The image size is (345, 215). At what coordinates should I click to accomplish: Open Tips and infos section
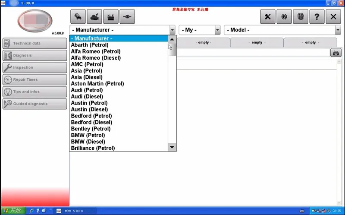(x=35, y=92)
